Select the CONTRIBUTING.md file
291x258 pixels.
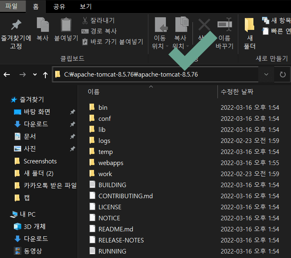tap(125, 196)
